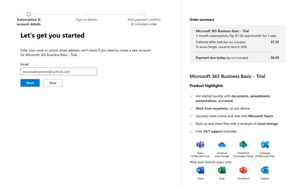Click the 'Payment due today' label

coord(210,58)
